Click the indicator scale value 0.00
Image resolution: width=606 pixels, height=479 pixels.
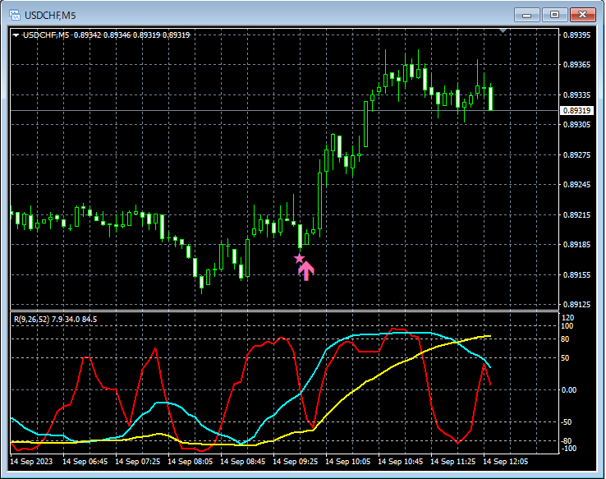pyautogui.click(x=569, y=390)
